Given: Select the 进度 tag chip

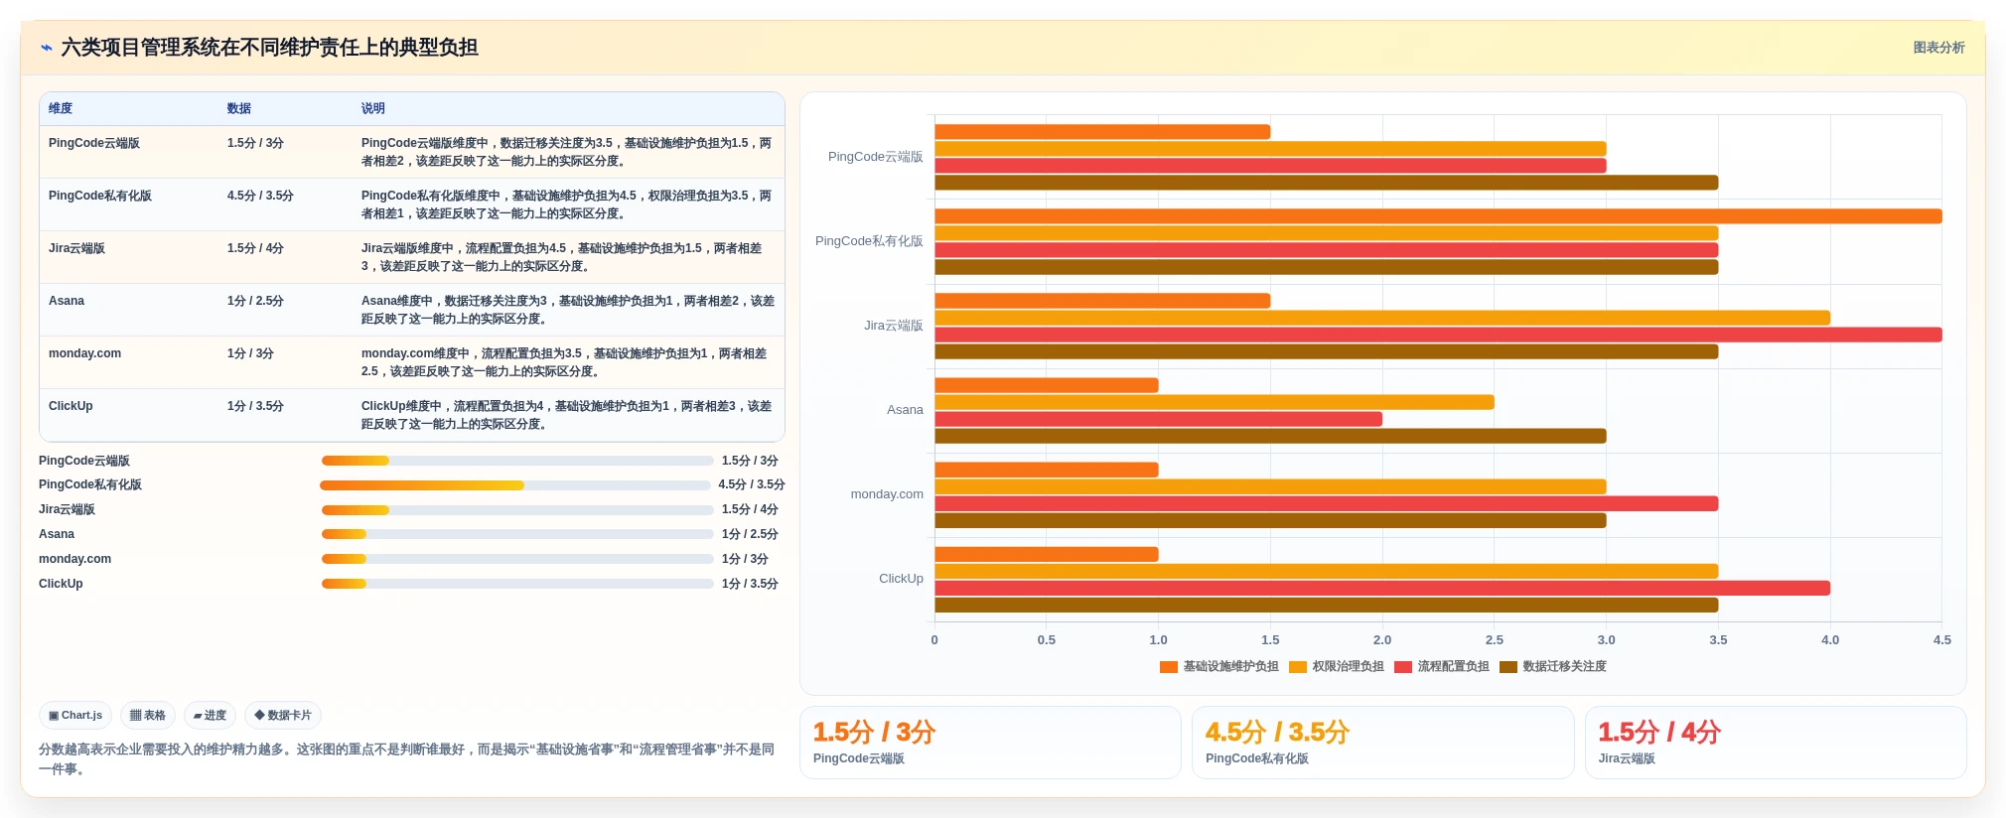Looking at the screenshot, I should [x=210, y=715].
